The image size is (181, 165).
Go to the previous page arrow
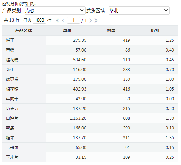(x=63, y=21)
